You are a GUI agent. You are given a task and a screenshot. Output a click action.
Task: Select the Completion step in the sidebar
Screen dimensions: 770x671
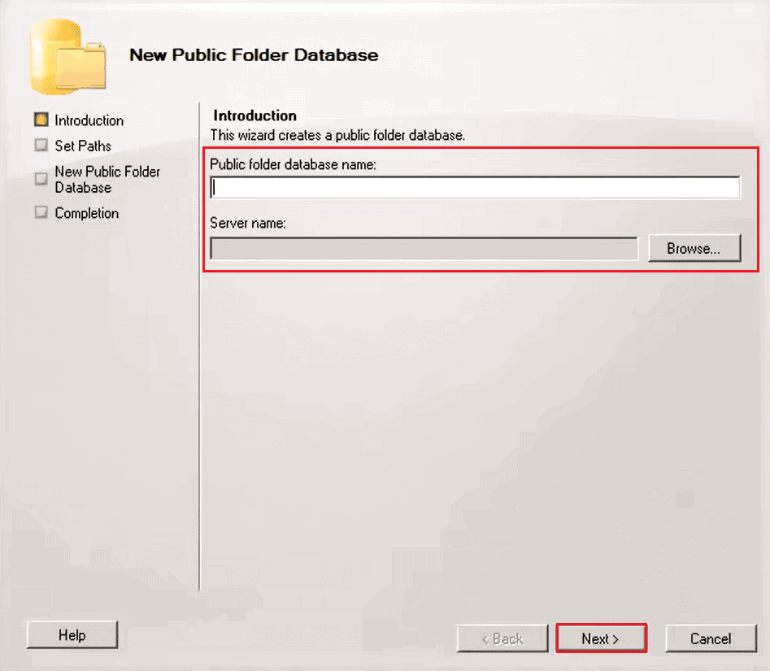tap(86, 213)
